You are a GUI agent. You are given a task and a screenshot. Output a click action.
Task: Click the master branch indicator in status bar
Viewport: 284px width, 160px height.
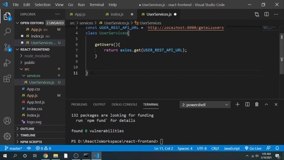click(13, 148)
